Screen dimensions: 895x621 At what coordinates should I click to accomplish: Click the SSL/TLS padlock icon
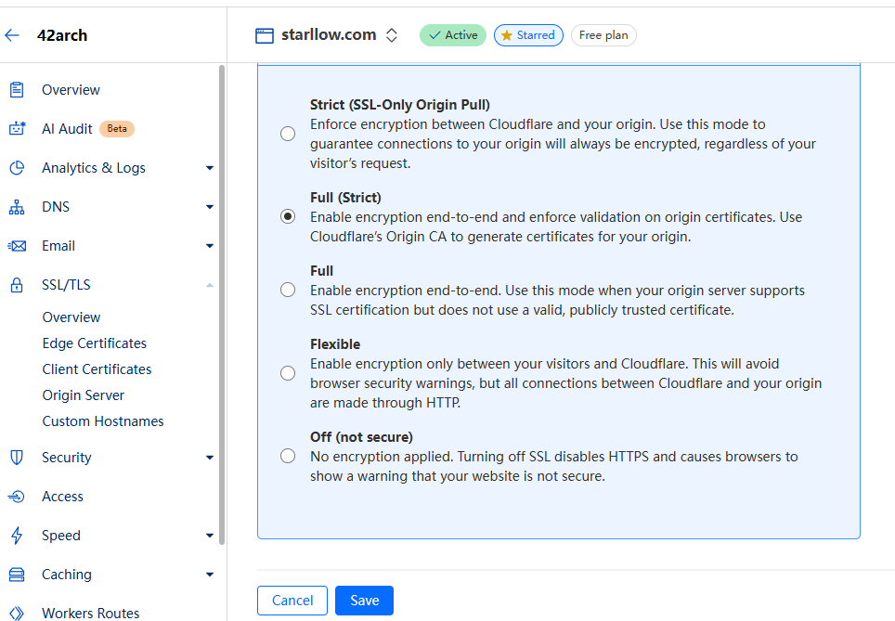[x=17, y=285]
